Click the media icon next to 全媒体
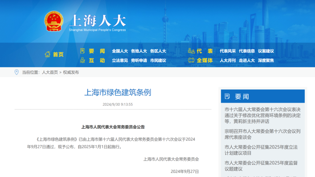315x177 pixels. (191, 61)
